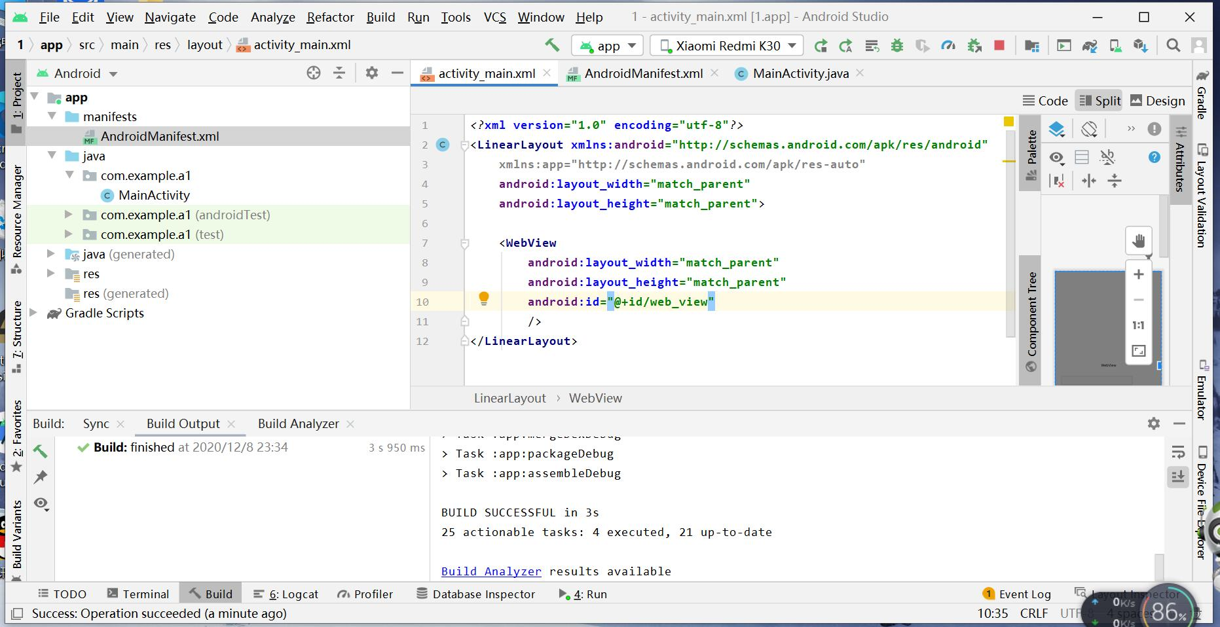1220x627 pixels.
Task: Open the Build Analyzer results link
Action: [x=491, y=571]
